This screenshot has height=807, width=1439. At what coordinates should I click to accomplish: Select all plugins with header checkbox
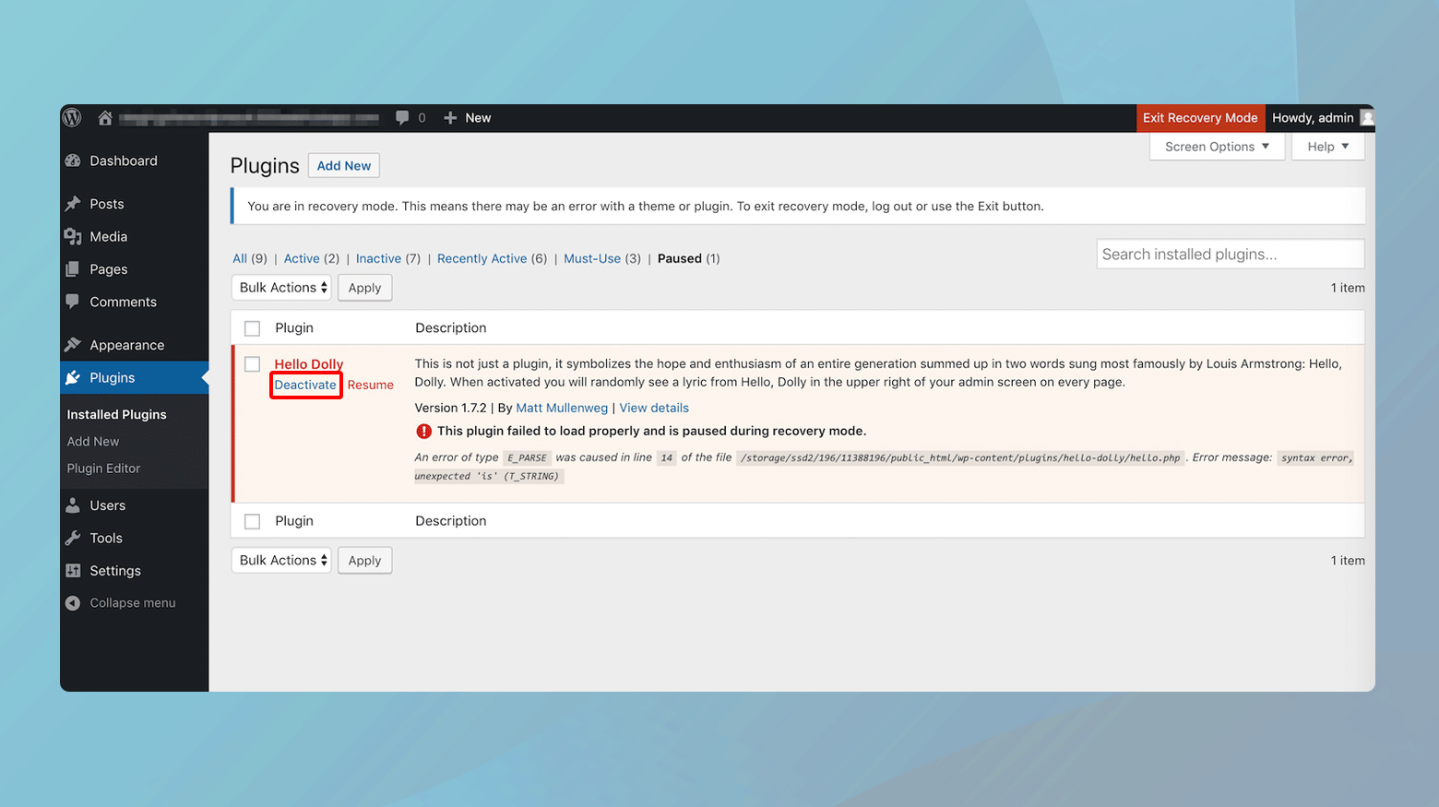point(252,327)
